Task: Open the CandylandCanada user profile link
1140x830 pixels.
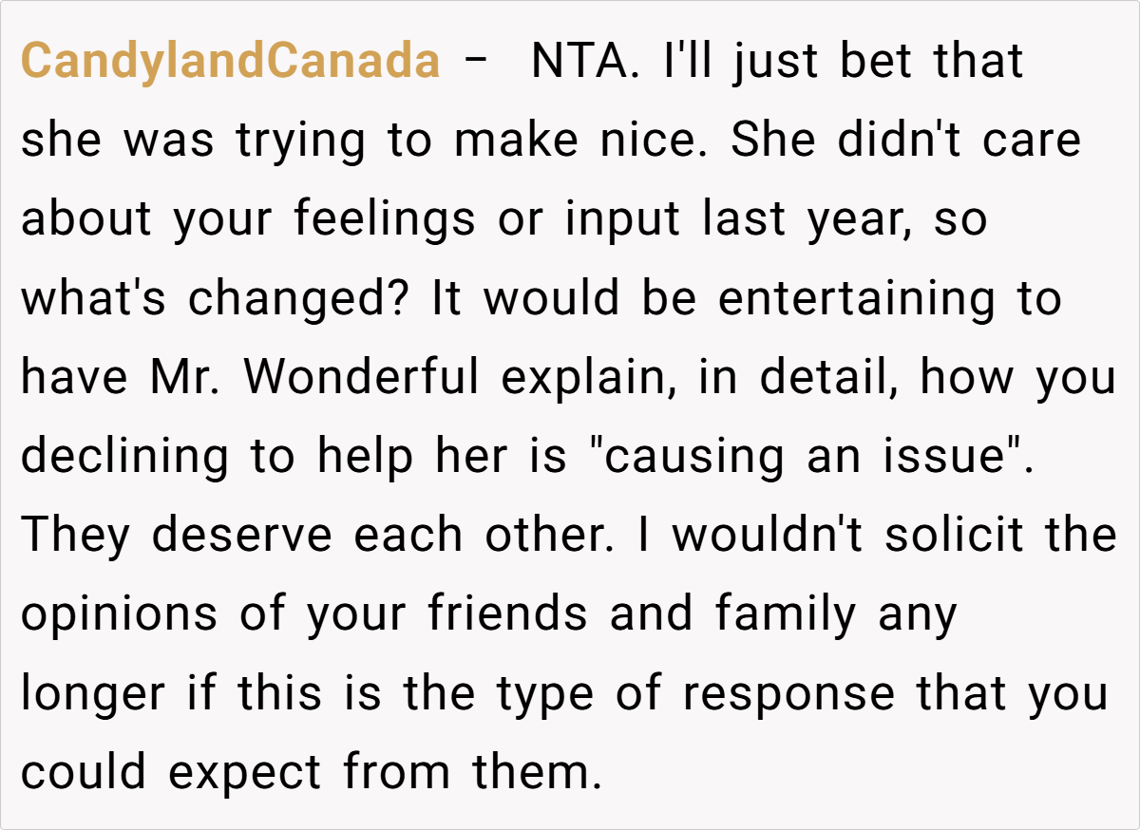Action: 230,62
